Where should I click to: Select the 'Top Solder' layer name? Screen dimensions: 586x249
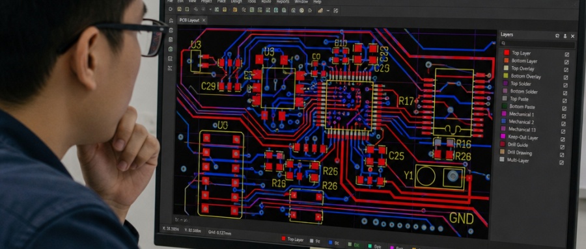click(x=520, y=84)
